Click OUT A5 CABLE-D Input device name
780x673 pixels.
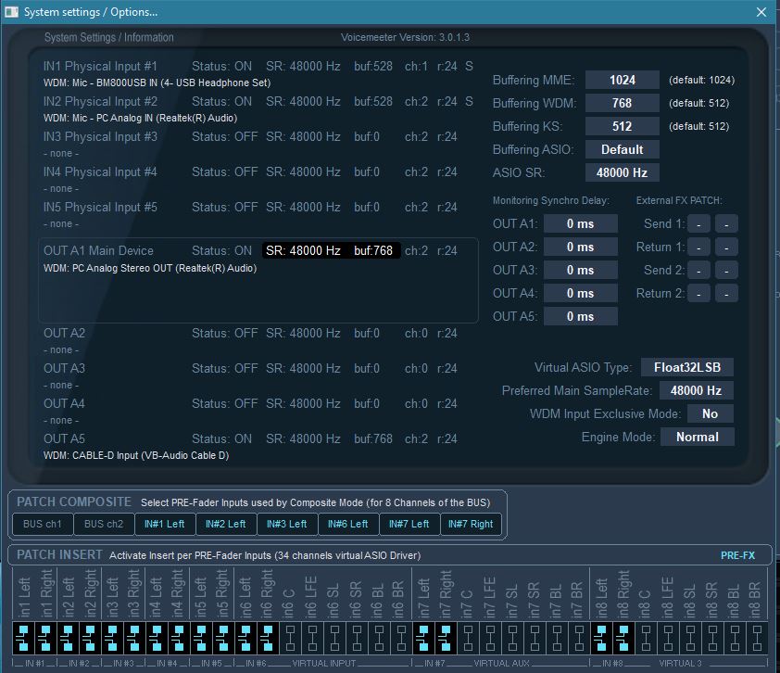(136, 455)
